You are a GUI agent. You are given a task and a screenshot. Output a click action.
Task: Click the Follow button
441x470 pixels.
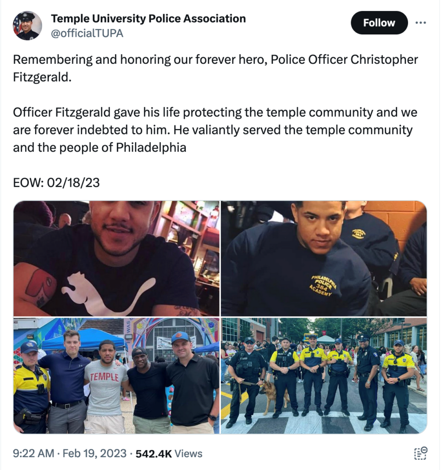(x=379, y=23)
